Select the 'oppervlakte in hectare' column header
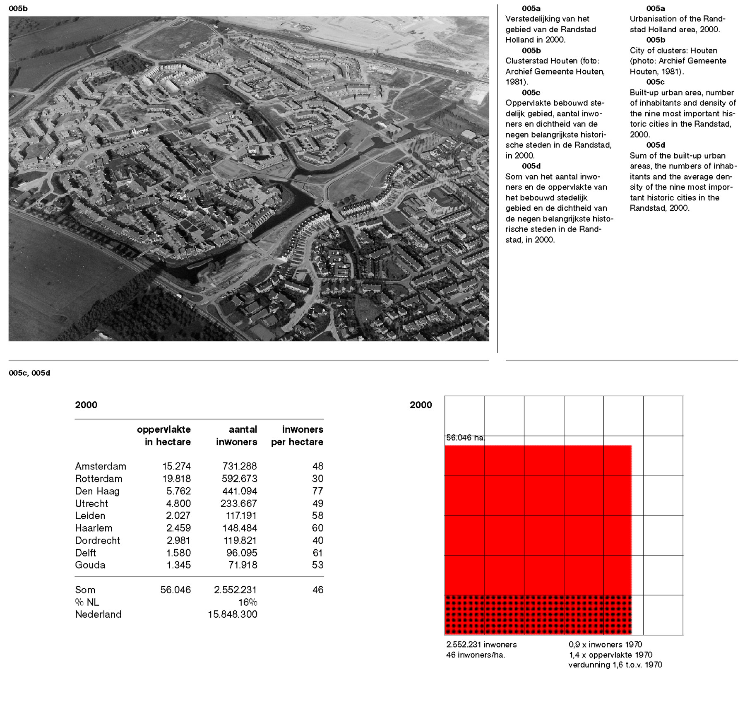745x725 pixels. [164, 436]
